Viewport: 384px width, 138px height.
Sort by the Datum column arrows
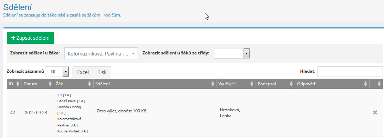pyautogui.click(x=50, y=84)
